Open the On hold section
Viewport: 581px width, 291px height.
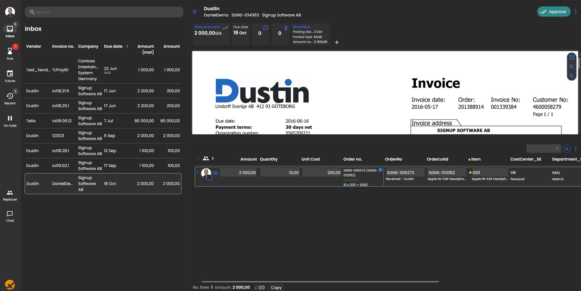[10, 121]
